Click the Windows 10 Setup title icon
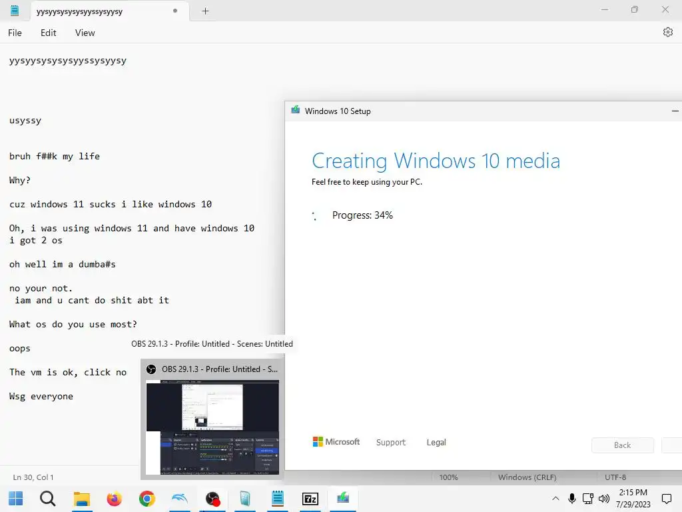The image size is (682, 512). (295, 110)
